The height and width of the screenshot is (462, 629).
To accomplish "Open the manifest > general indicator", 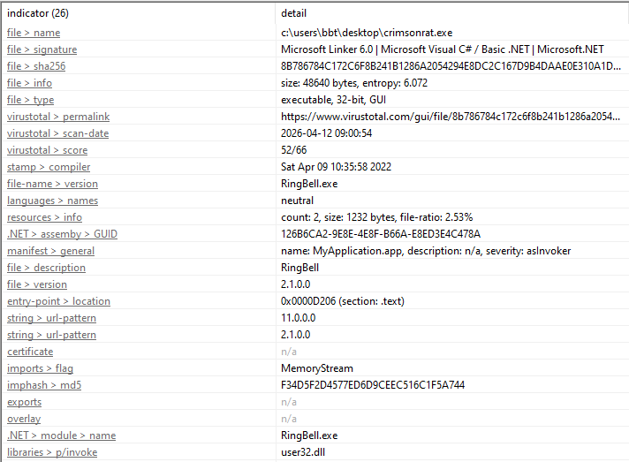I will point(50,251).
